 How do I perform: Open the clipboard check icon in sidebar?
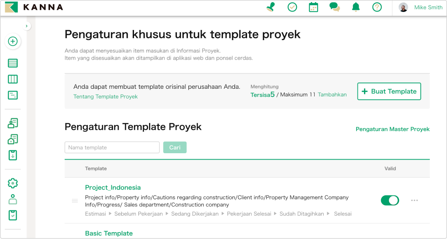pos(12,216)
